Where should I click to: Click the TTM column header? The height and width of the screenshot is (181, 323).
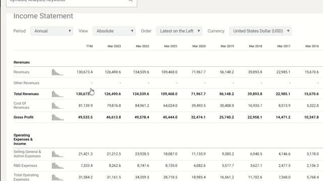(89, 46)
